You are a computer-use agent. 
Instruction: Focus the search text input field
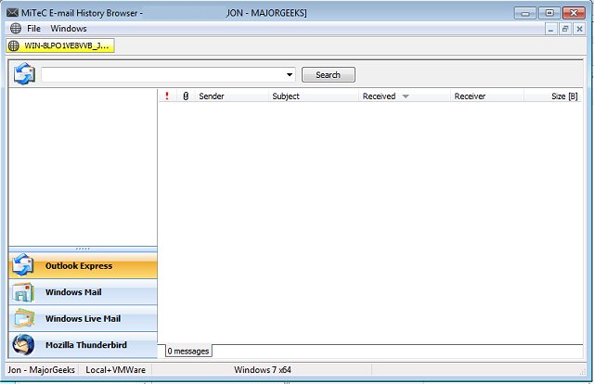point(163,74)
